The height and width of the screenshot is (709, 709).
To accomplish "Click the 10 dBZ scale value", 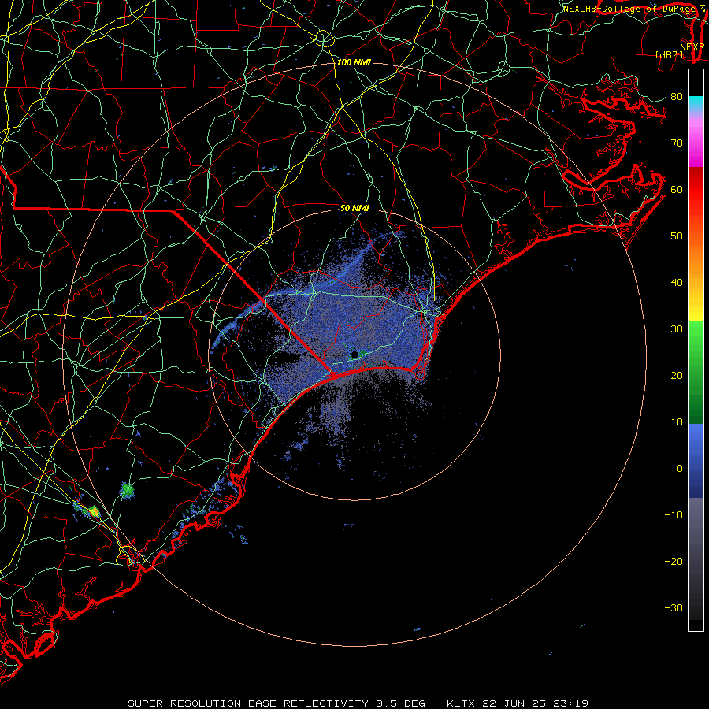I will 677,422.
